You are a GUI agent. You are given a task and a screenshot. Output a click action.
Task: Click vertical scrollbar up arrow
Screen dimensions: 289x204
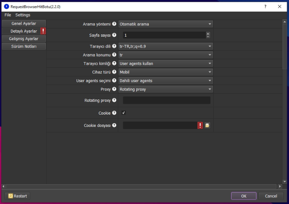click(x=285, y=22)
